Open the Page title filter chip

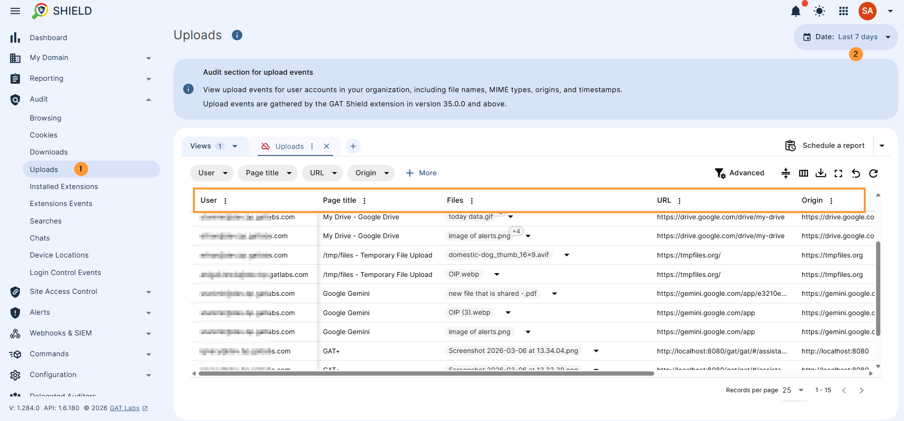pyautogui.click(x=267, y=173)
